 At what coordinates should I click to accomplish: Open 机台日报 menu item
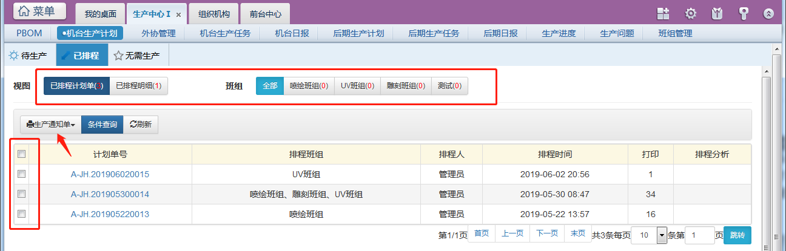292,33
